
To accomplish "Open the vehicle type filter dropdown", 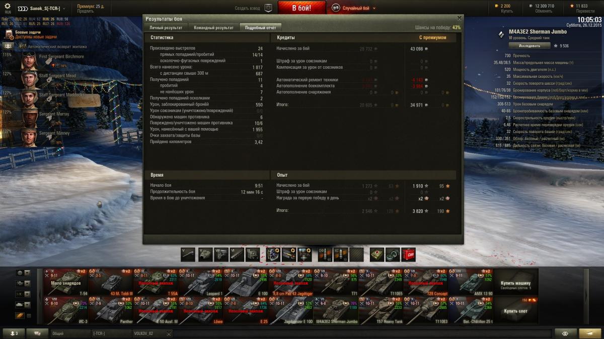I will [x=23, y=283].
